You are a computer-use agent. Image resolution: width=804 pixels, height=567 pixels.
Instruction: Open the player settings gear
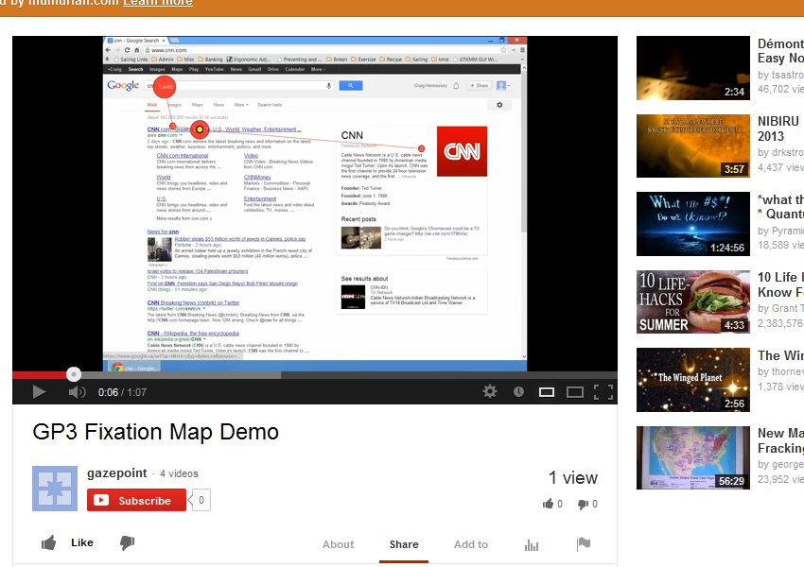pyautogui.click(x=490, y=392)
